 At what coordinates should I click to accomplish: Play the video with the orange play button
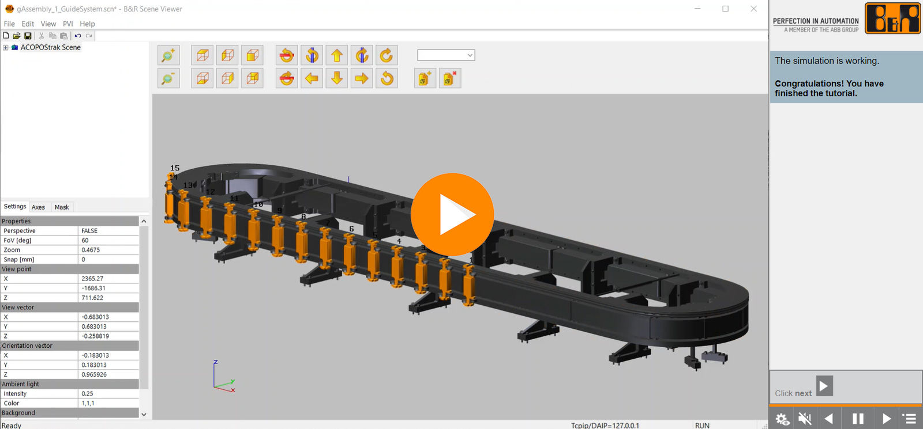tap(452, 215)
